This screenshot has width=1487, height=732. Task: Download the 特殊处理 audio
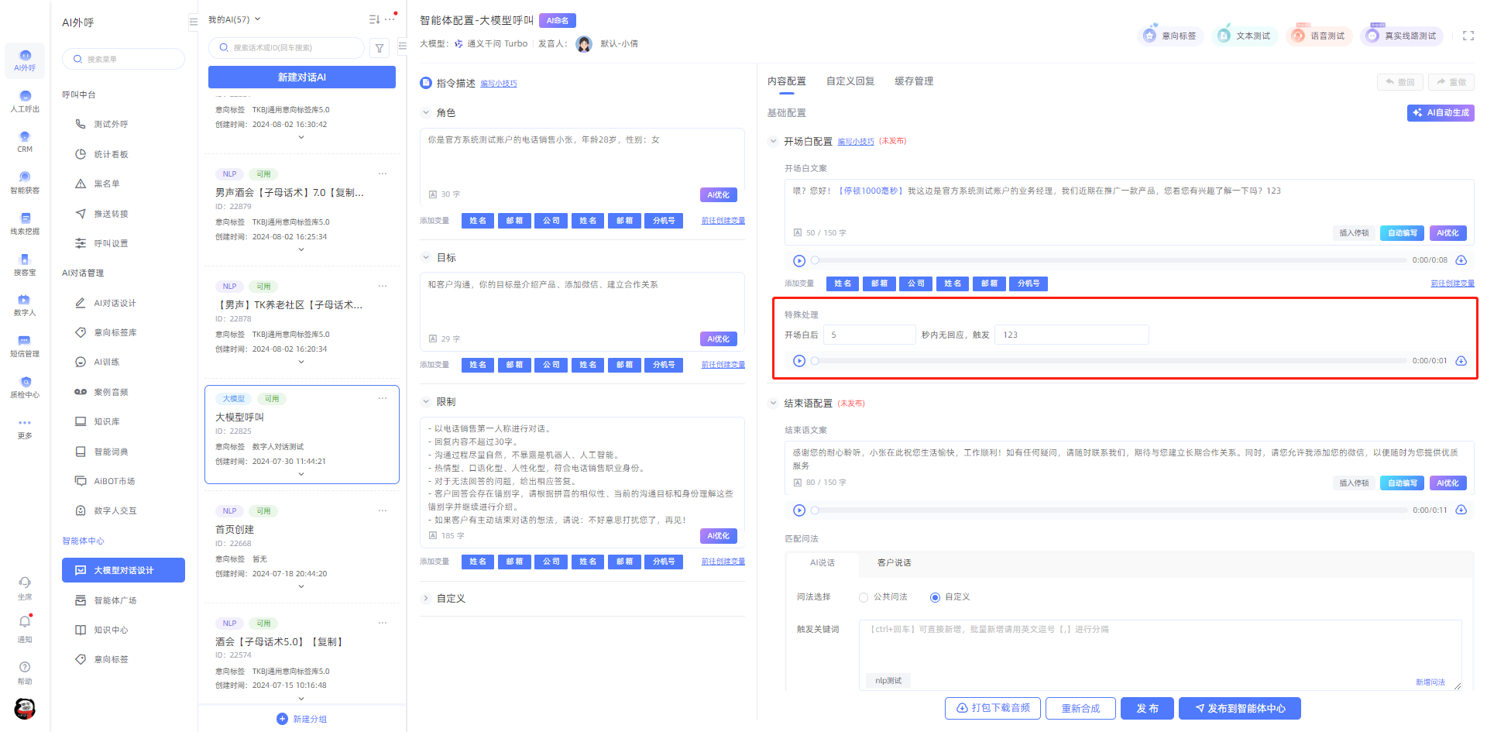click(x=1461, y=361)
